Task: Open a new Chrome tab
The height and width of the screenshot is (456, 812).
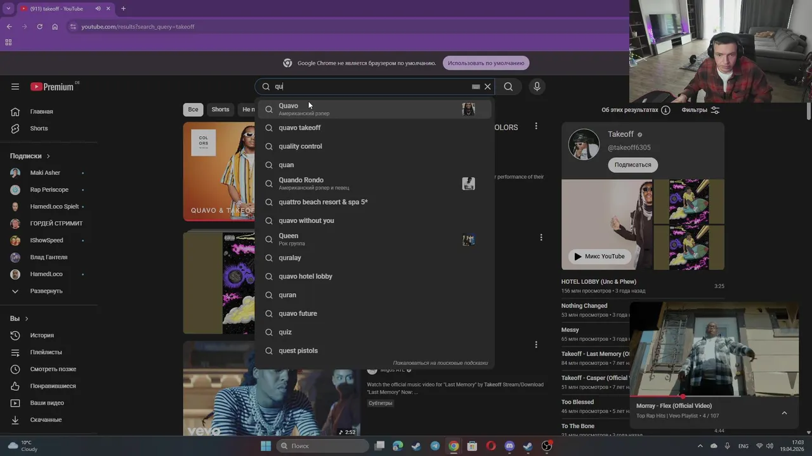Action: coord(123,9)
